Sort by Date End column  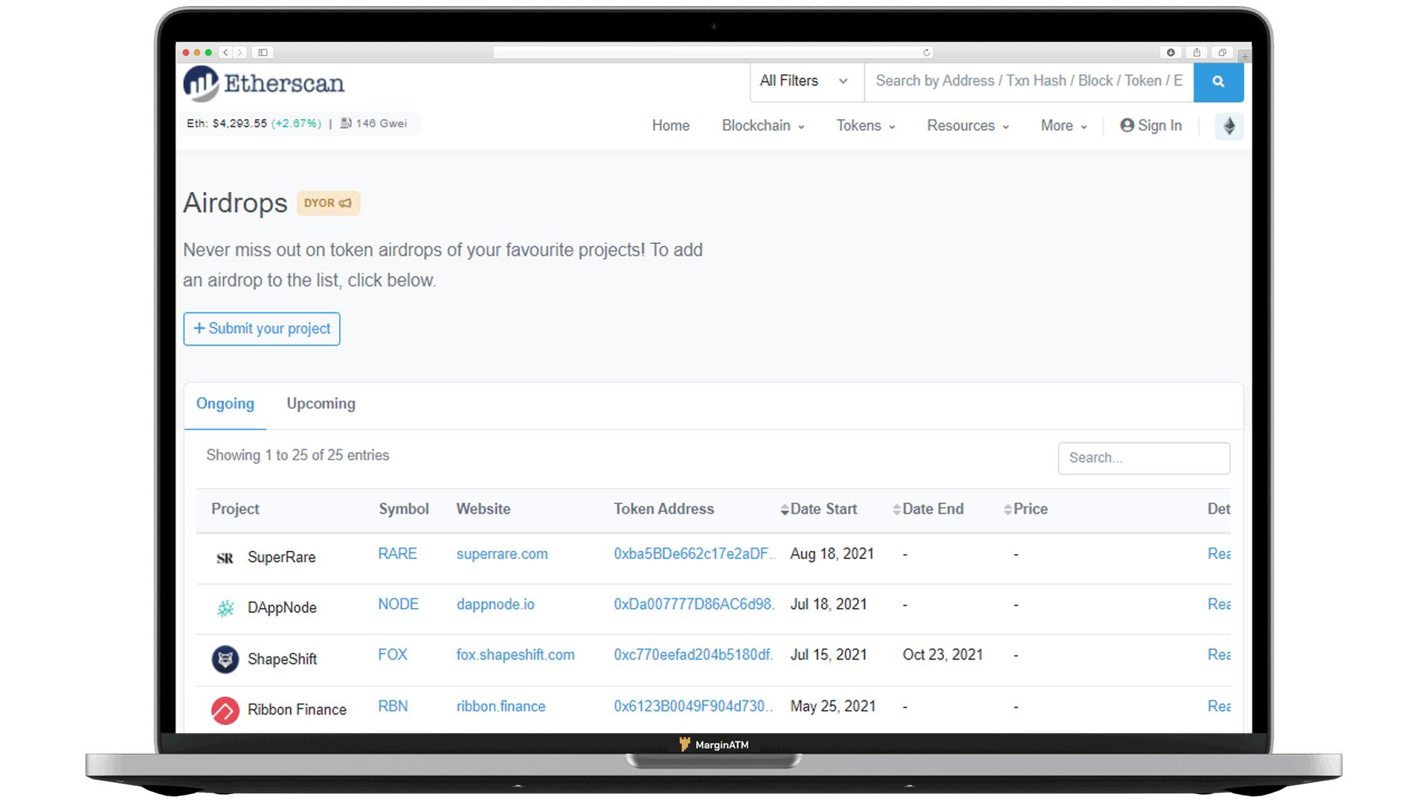[x=928, y=509]
